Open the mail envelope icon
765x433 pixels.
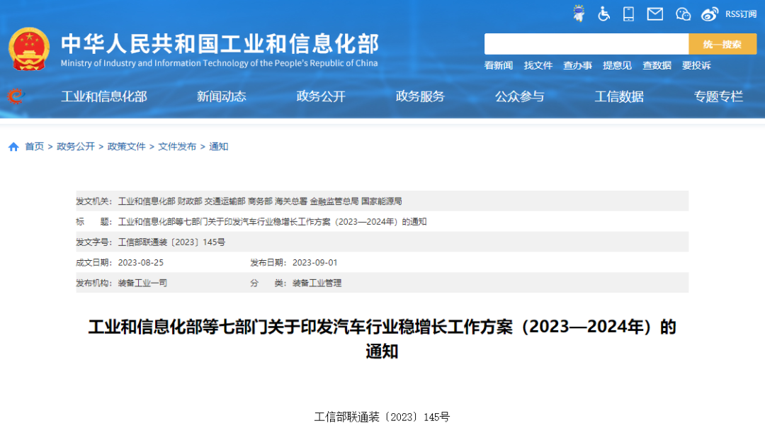click(654, 14)
